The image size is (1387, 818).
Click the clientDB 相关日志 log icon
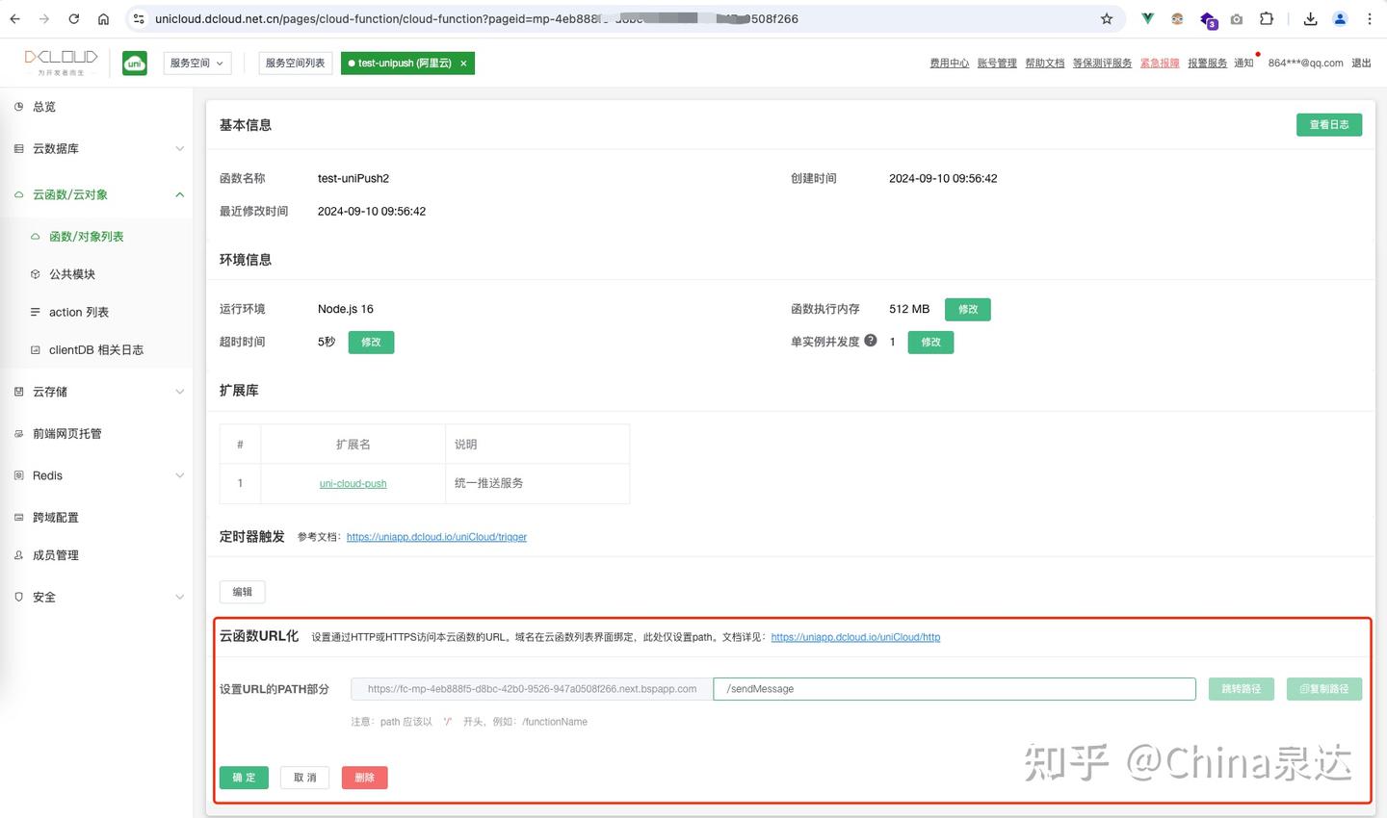[x=36, y=349]
